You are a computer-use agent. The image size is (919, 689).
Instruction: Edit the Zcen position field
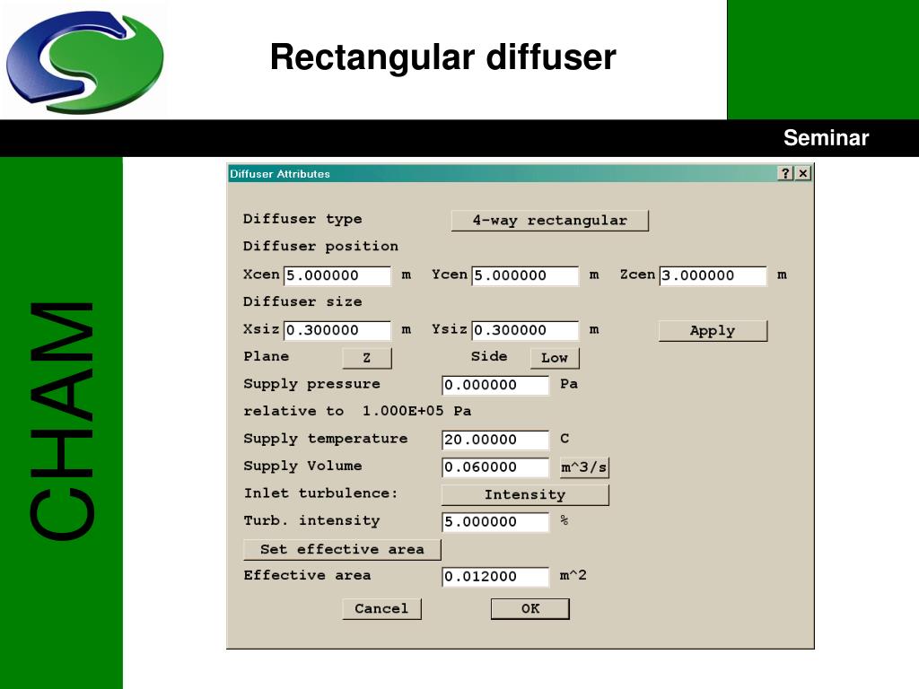713,275
